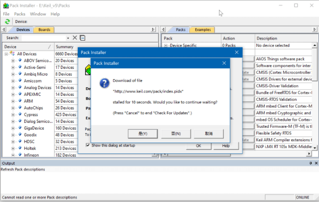Collapse the All Devices tree node

pos(7,54)
